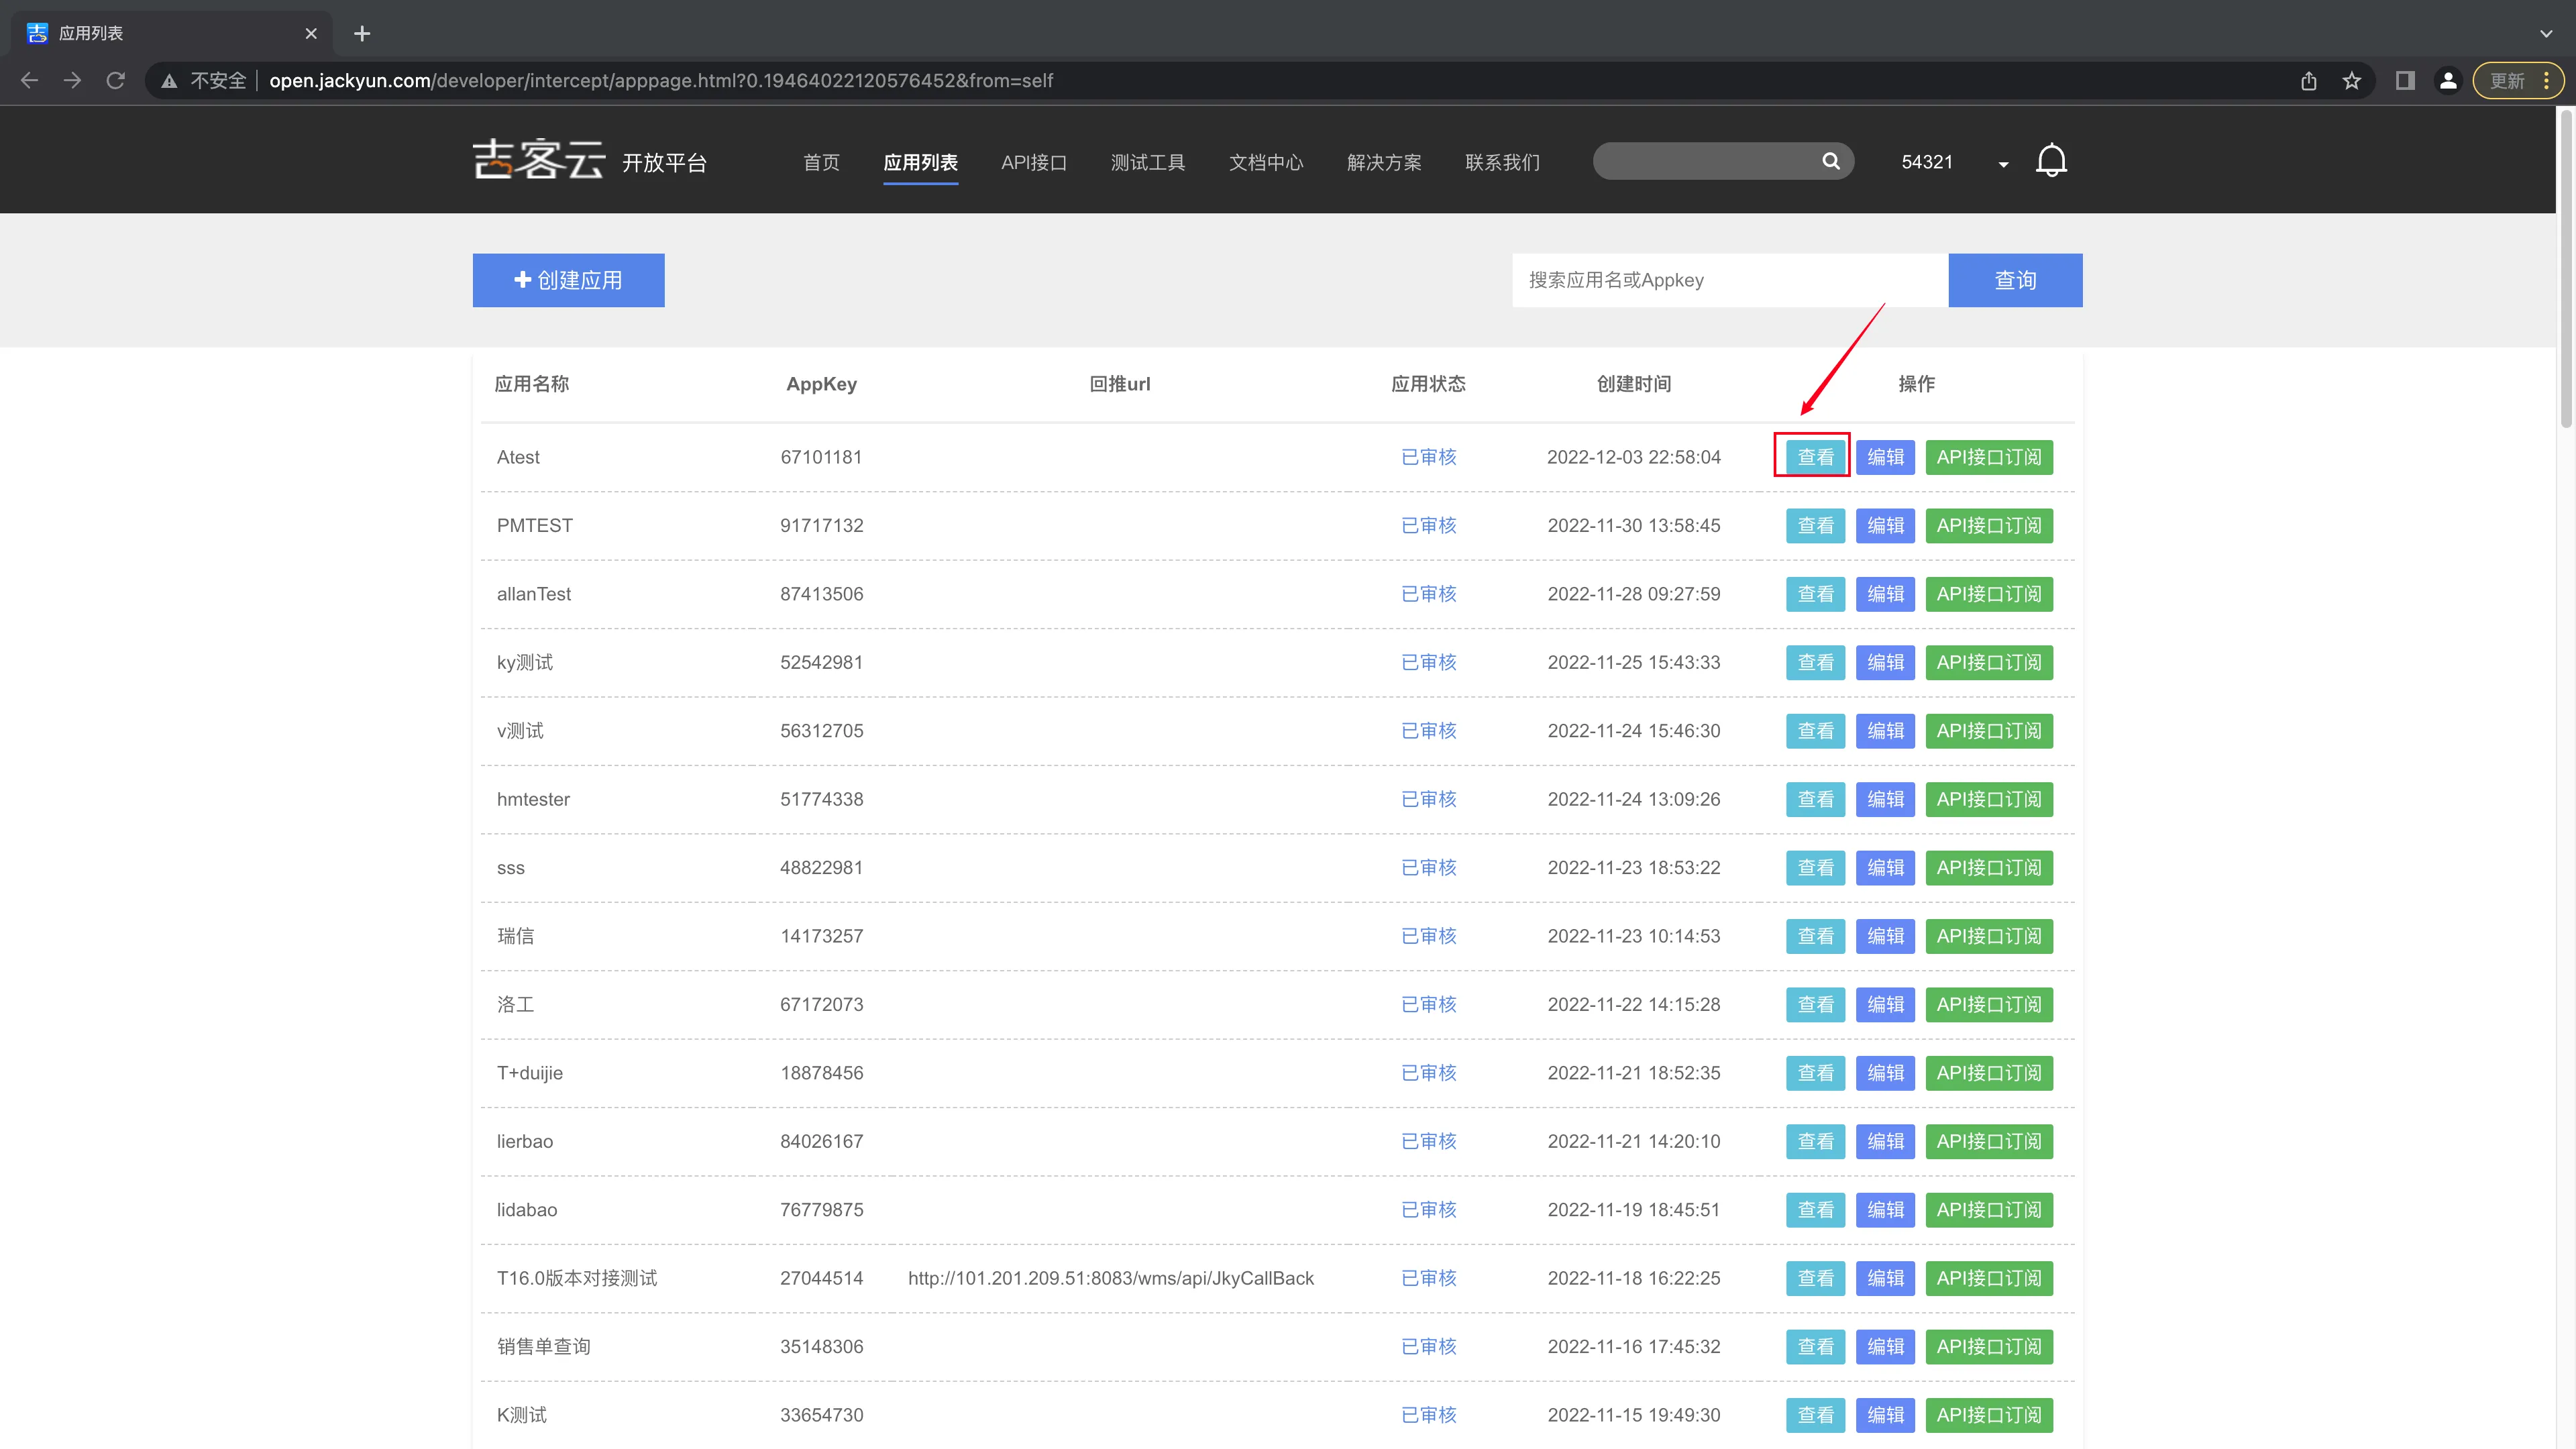Click 查看 for 瑞信
This screenshot has height=1449, width=2576.
[1815, 937]
